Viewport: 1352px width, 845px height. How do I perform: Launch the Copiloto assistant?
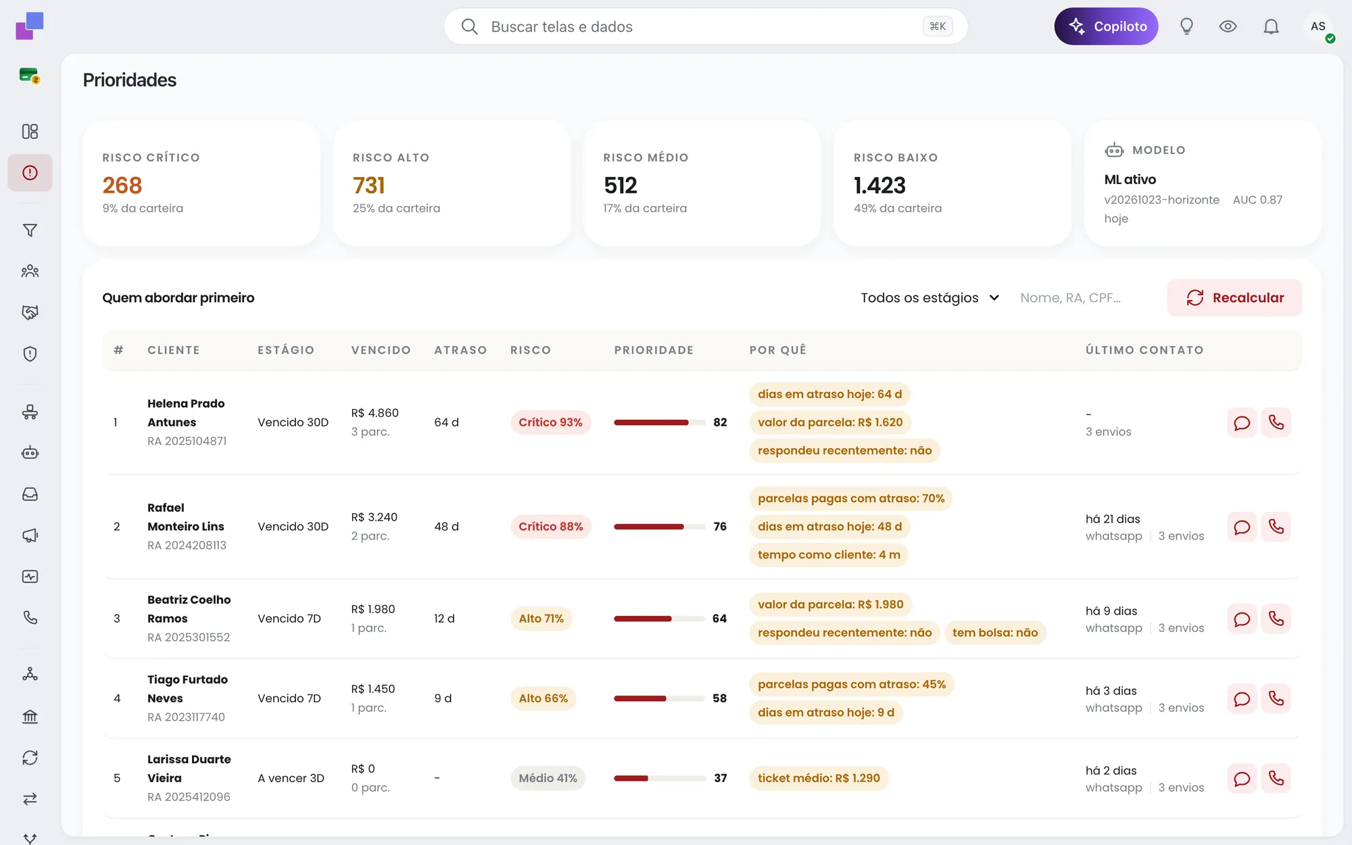(1106, 26)
